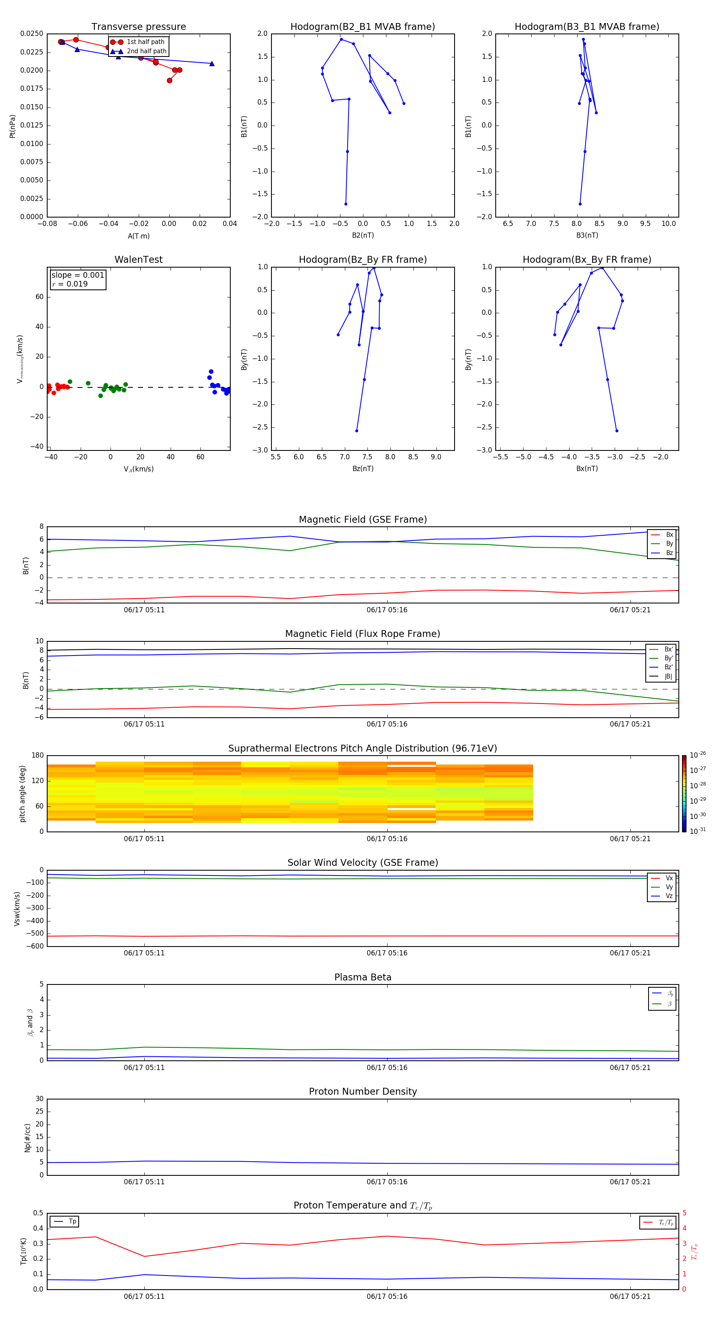The height and width of the screenshot is (1332, 726).
Task: Click the "A(T·m)" x-axis label
Action: tap(138, 236)
